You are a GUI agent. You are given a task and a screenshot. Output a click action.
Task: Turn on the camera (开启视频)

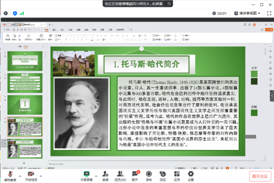coord(31,176)
